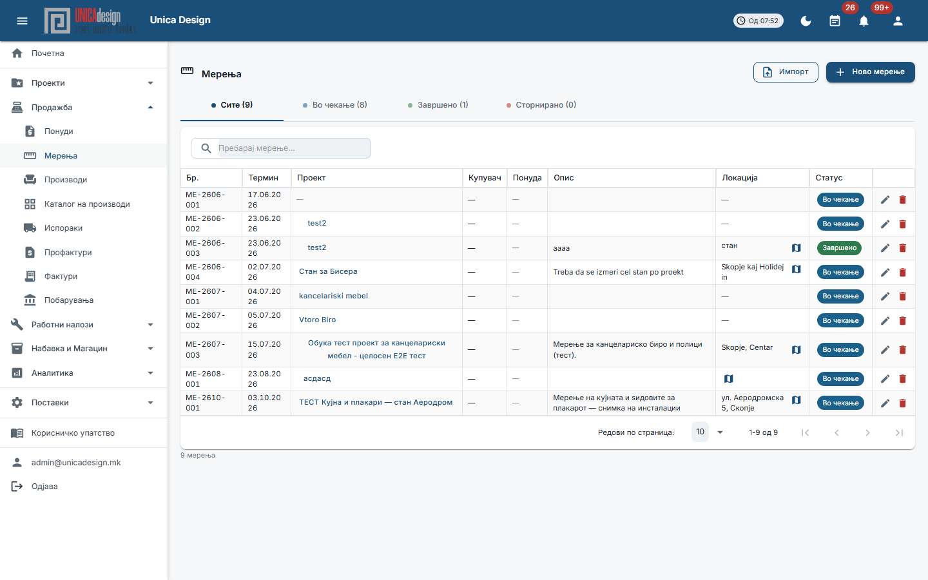
Task: Open map for location стан
Action: pos(797,248)
